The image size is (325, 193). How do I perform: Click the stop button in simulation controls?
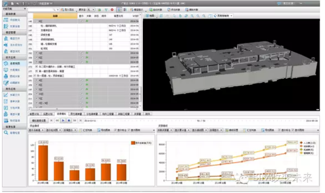69,120
